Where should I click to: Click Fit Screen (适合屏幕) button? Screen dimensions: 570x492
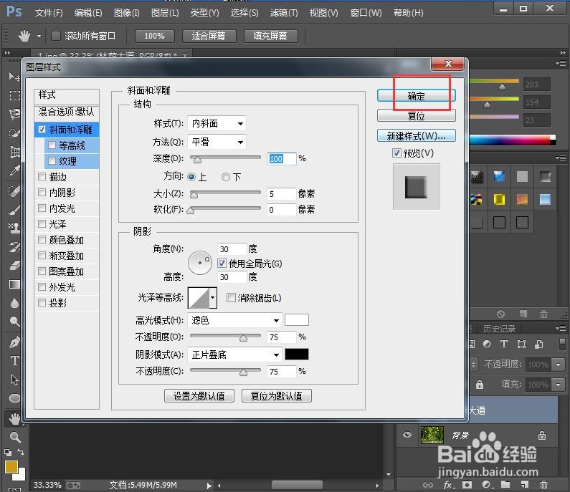tap(209, 36)
